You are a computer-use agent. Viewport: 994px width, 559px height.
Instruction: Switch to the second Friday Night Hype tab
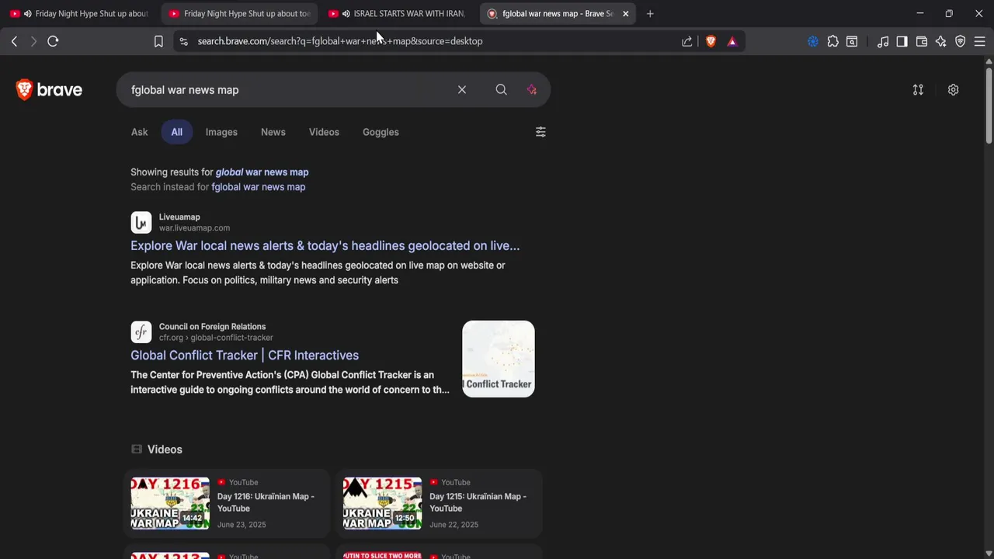(240, 14)
